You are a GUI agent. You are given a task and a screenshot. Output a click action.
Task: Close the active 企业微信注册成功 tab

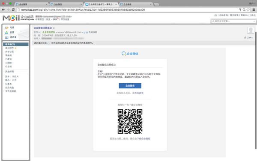(x=116, y=4)
